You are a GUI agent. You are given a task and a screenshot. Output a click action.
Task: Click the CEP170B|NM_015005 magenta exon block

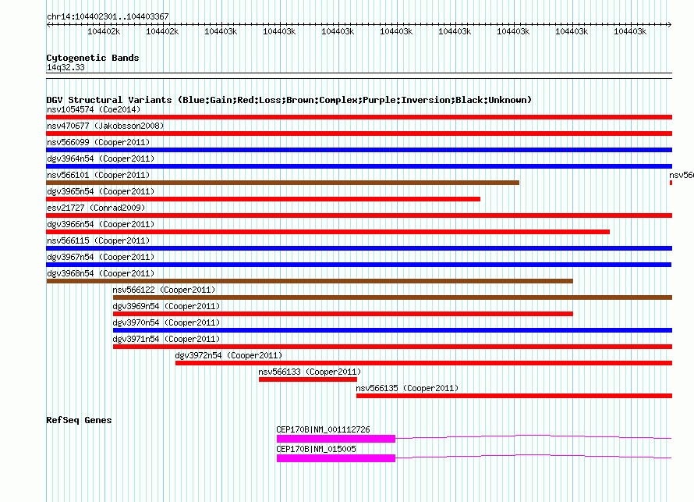336,458
